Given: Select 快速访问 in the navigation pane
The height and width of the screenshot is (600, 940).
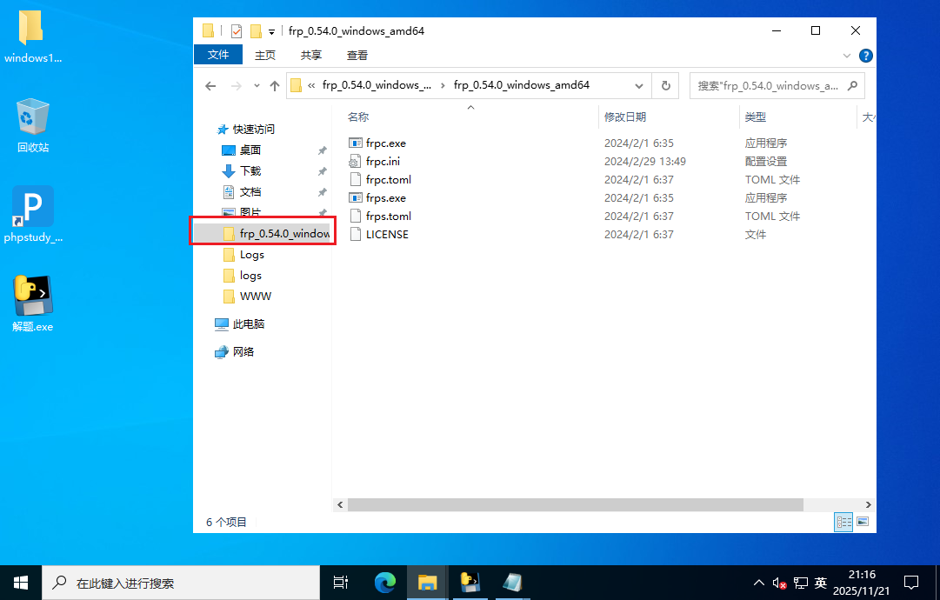Looking at the screenshot, I should (246, 130).
